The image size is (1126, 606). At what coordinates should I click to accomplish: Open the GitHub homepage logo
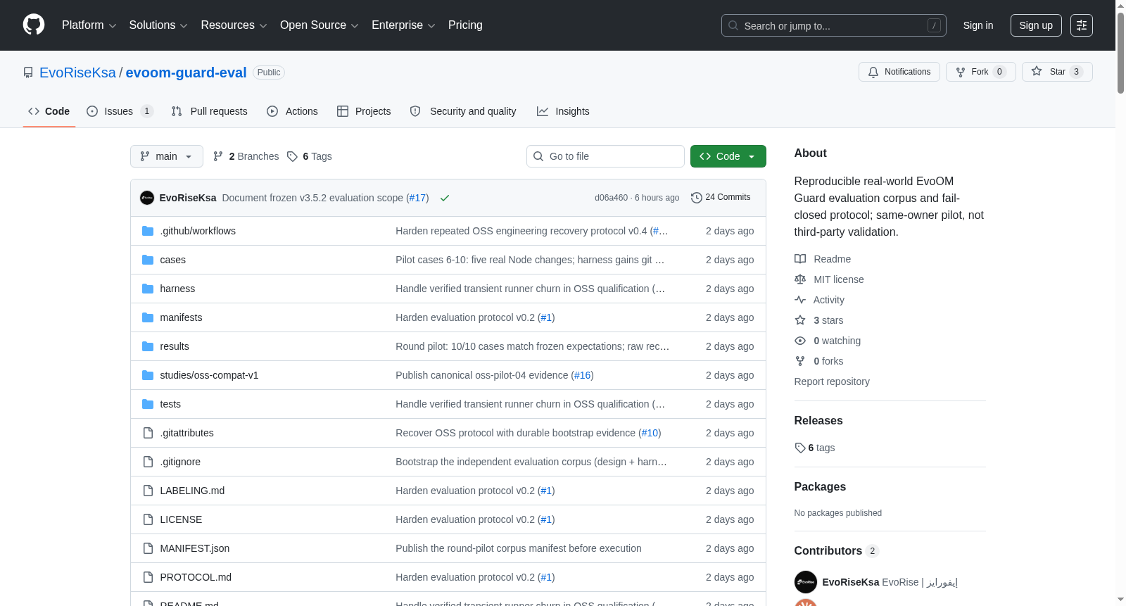click(34, 25)
